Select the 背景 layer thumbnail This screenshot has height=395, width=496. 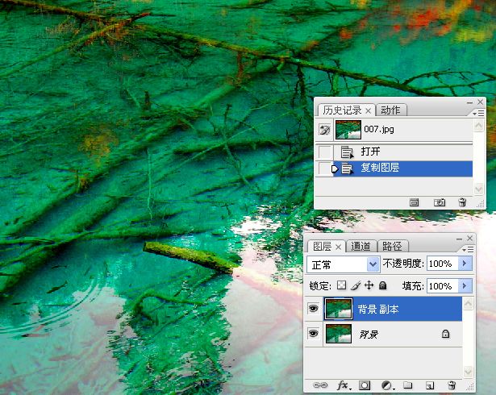coord(339,334)
